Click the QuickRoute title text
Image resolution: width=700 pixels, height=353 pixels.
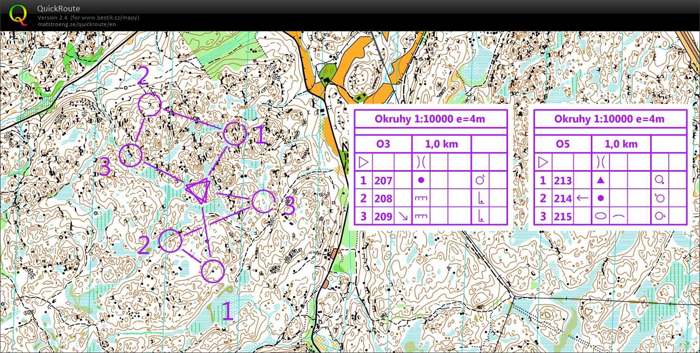[x=58, y=9]
